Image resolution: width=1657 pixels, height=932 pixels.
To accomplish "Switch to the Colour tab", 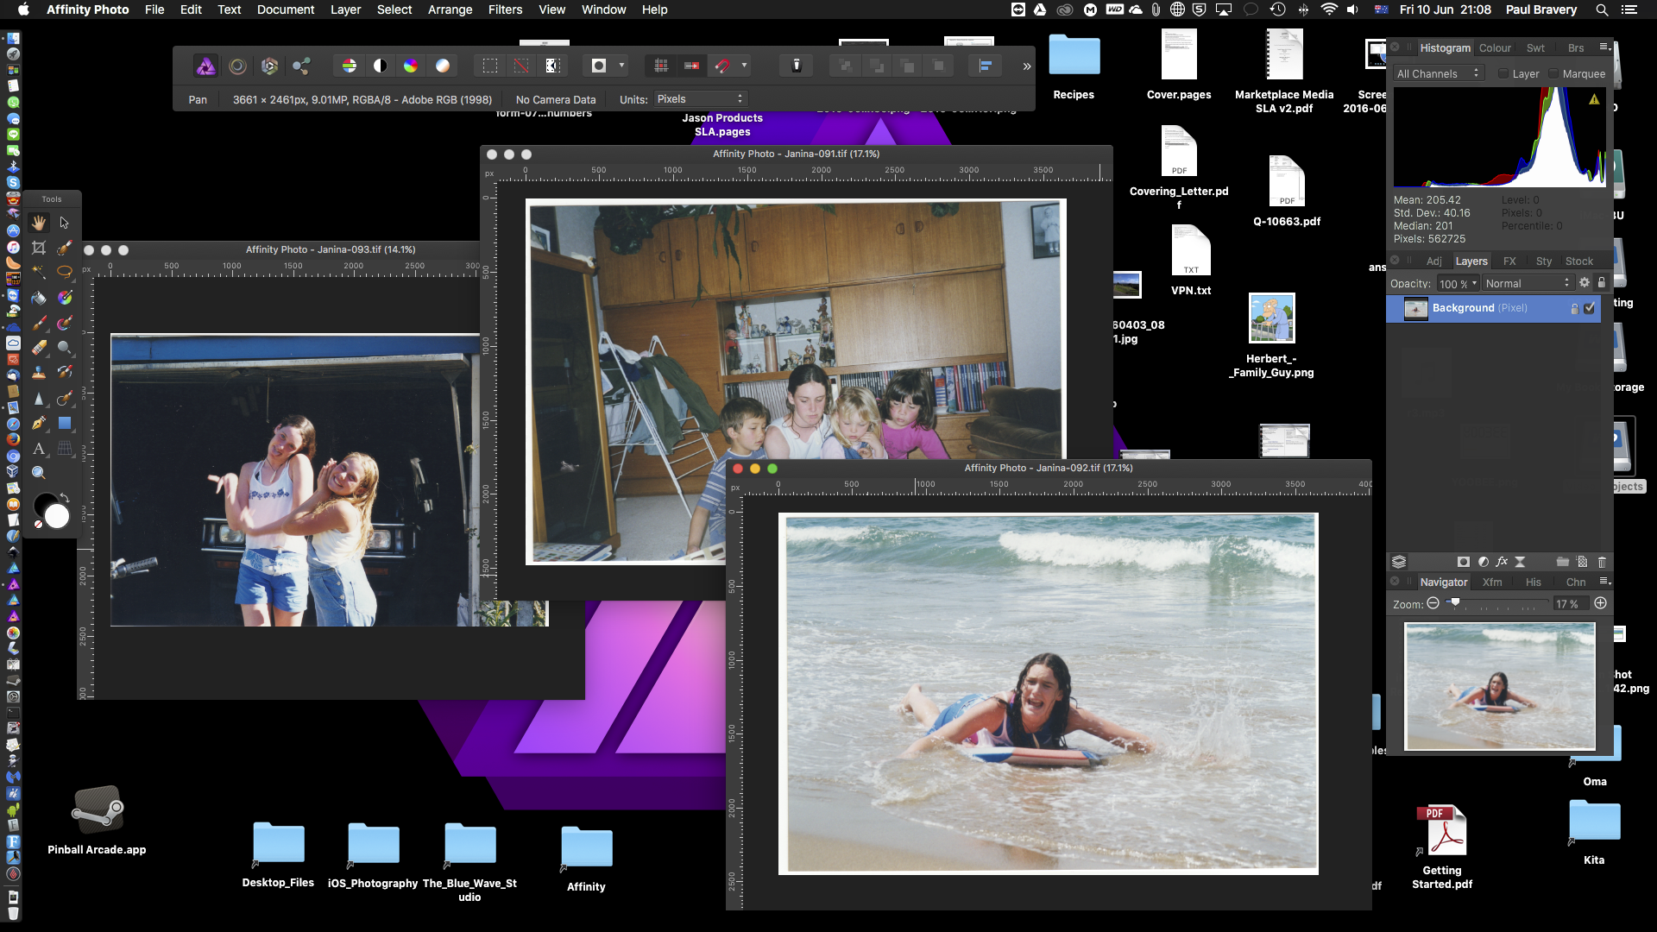I will pos(1495,48).
